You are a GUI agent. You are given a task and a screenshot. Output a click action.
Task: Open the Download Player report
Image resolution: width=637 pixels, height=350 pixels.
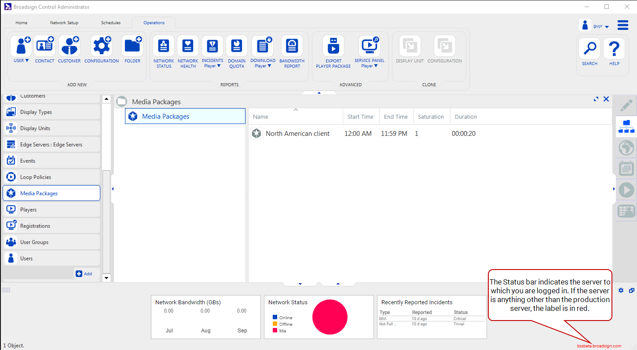263,52
